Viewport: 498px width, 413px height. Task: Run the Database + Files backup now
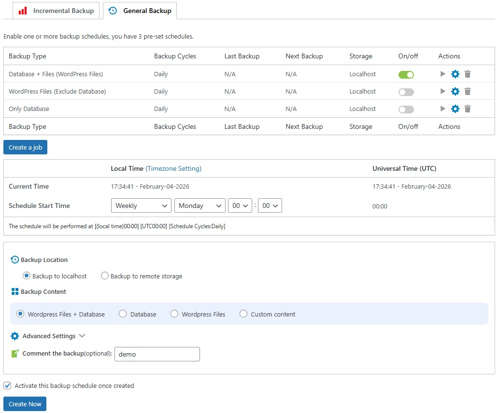pos(442,74)
